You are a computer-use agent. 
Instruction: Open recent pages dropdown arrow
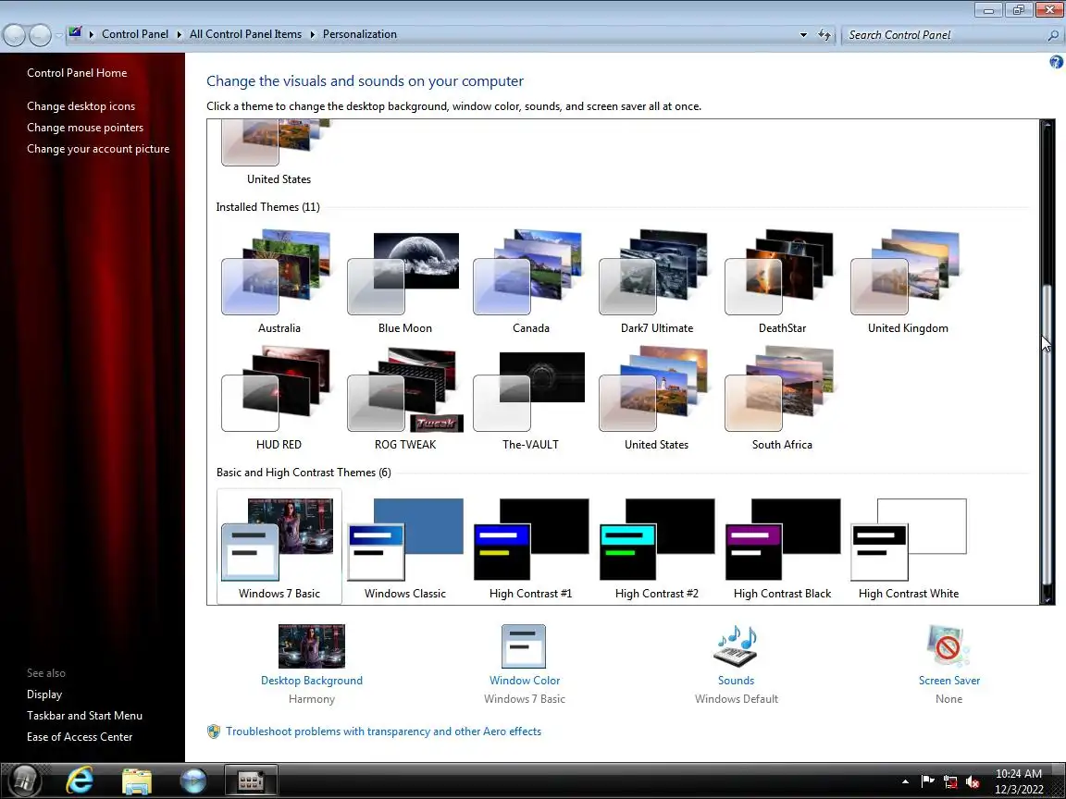[x=58, y=34]
